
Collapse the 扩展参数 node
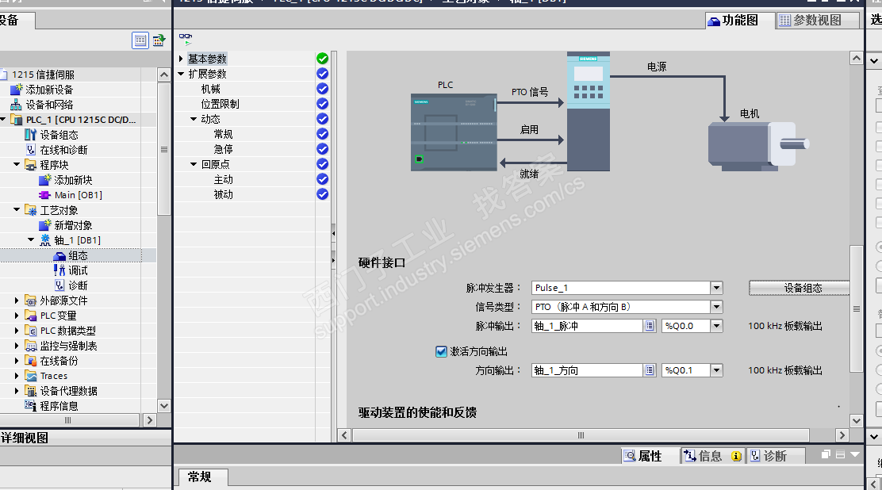[x=181, y=74]
